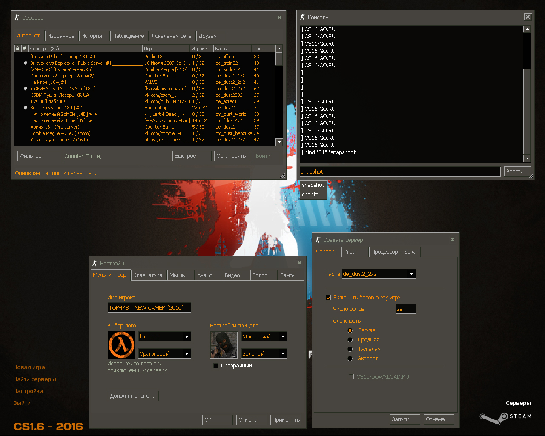Click the Фильтры button
Image resolution: width=545 pixels, height=436 pixels.
point(40,156)
